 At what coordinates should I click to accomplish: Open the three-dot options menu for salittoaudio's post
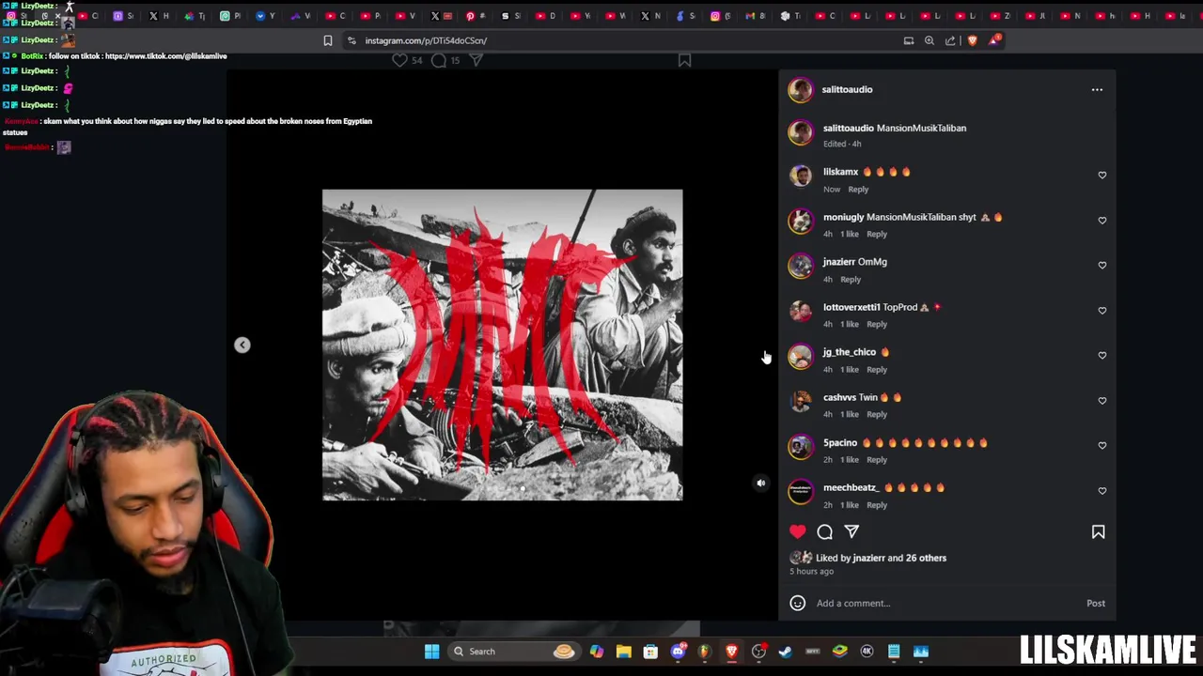point(1097,90)
